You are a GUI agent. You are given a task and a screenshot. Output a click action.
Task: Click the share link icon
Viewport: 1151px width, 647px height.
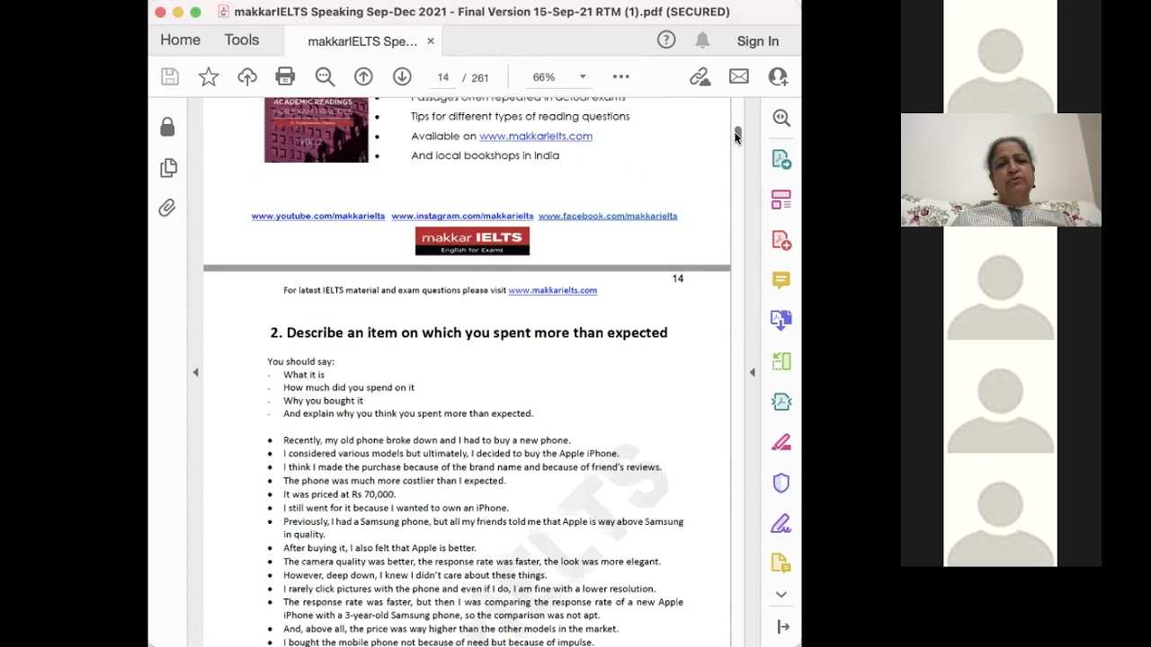[700, 77]
